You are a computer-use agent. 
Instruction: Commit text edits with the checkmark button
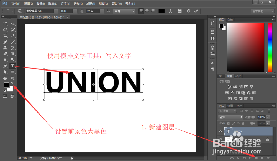(196, 11)
